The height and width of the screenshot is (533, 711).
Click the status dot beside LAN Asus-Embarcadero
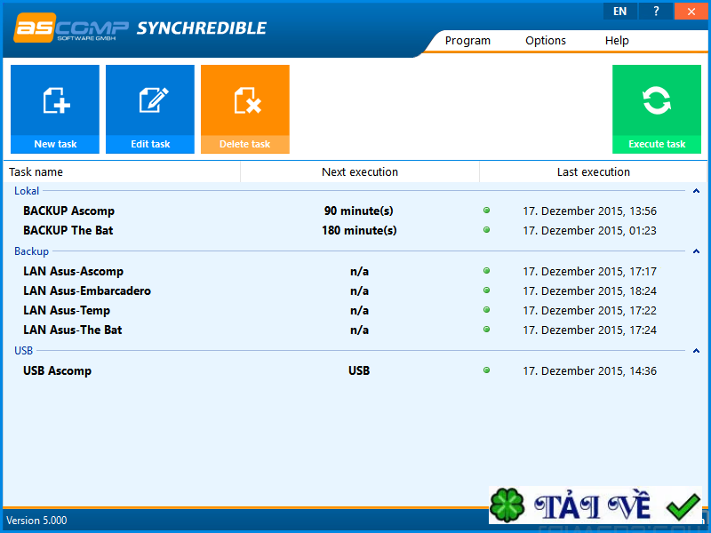point(487,290)
